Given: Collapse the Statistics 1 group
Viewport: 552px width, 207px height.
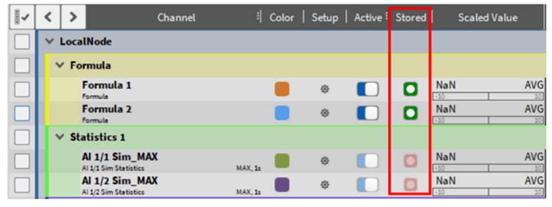Looking at the screenshot, I should 61,137.
